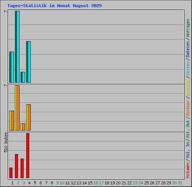Click the chart title Tages-Statistik im Monat August 2025

[x=54, y=6]
